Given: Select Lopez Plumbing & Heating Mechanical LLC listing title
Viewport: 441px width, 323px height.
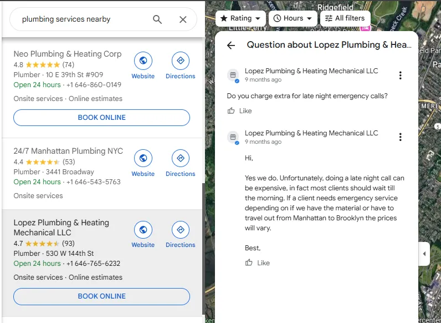Looking at the screenshot, I should pos(61,228).
